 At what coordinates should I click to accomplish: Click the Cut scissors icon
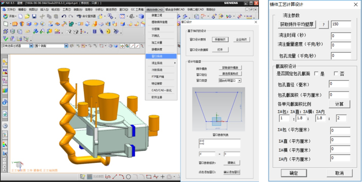click(x=42, y=16)
